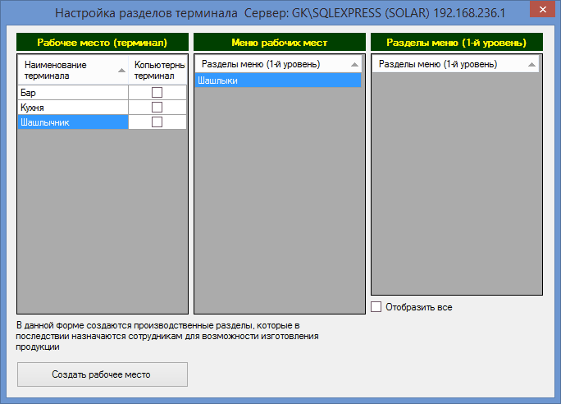Select the Кухня terminal row
This screenshot has height=404, width=561.
(x=72, y=108)
